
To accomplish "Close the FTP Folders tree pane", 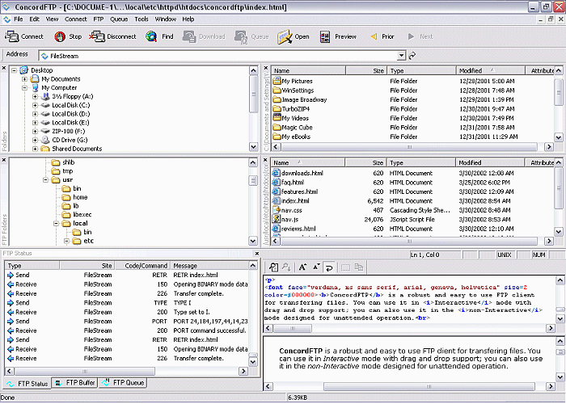I will pos(4,160).
